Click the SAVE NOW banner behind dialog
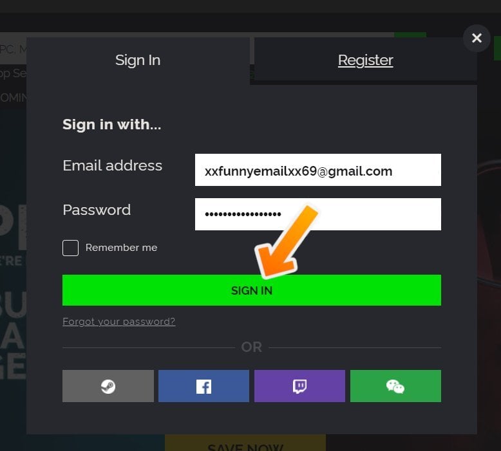Image resolution: width=501 pixels, height=451 pixels. tap(245, 443)
